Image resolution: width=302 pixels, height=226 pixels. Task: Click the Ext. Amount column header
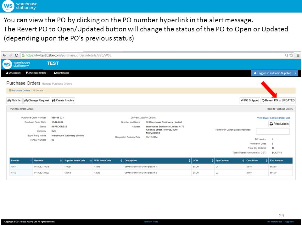[x=280, y=160]
